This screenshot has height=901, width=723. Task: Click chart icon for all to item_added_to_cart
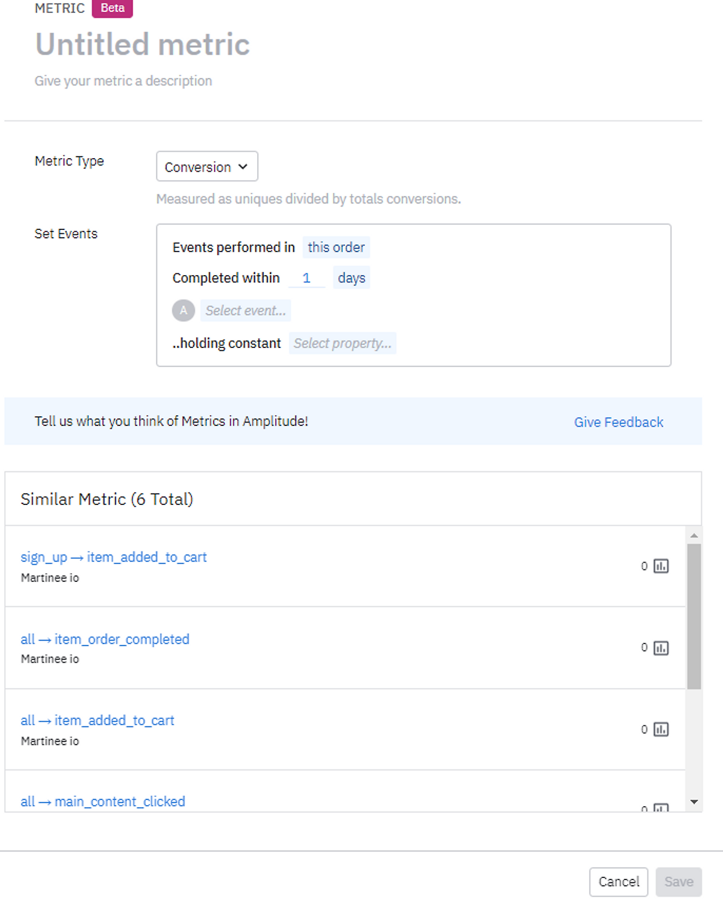tap(661, 729)
